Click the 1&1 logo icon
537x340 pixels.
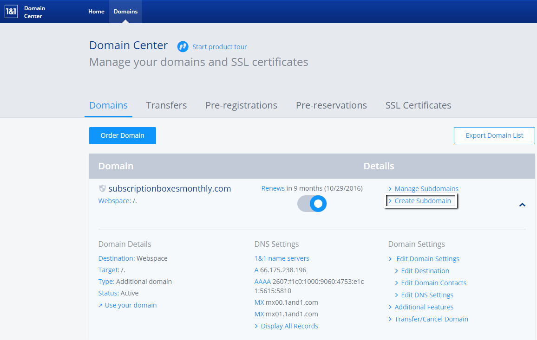[x=11, y=12]
